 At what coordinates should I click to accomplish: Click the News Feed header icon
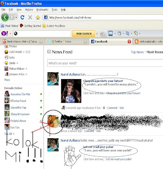pyautogui.click(x=49, y=52)
